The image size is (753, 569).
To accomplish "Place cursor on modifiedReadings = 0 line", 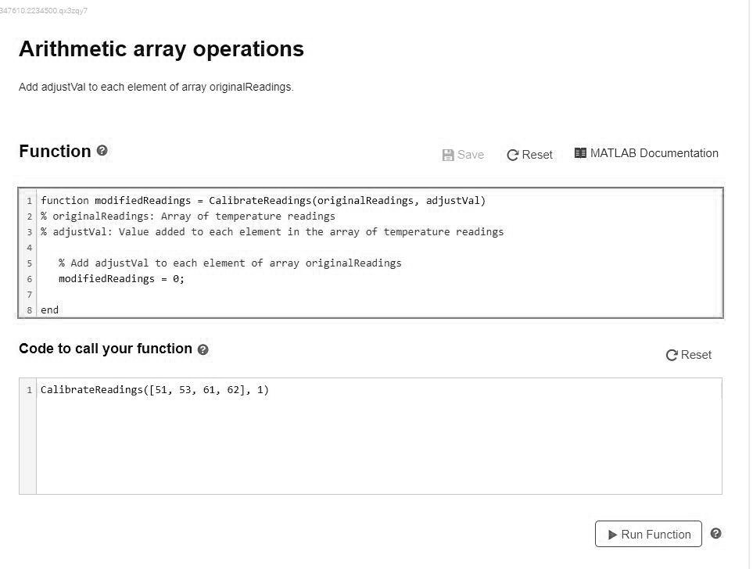I will (121, 279).
